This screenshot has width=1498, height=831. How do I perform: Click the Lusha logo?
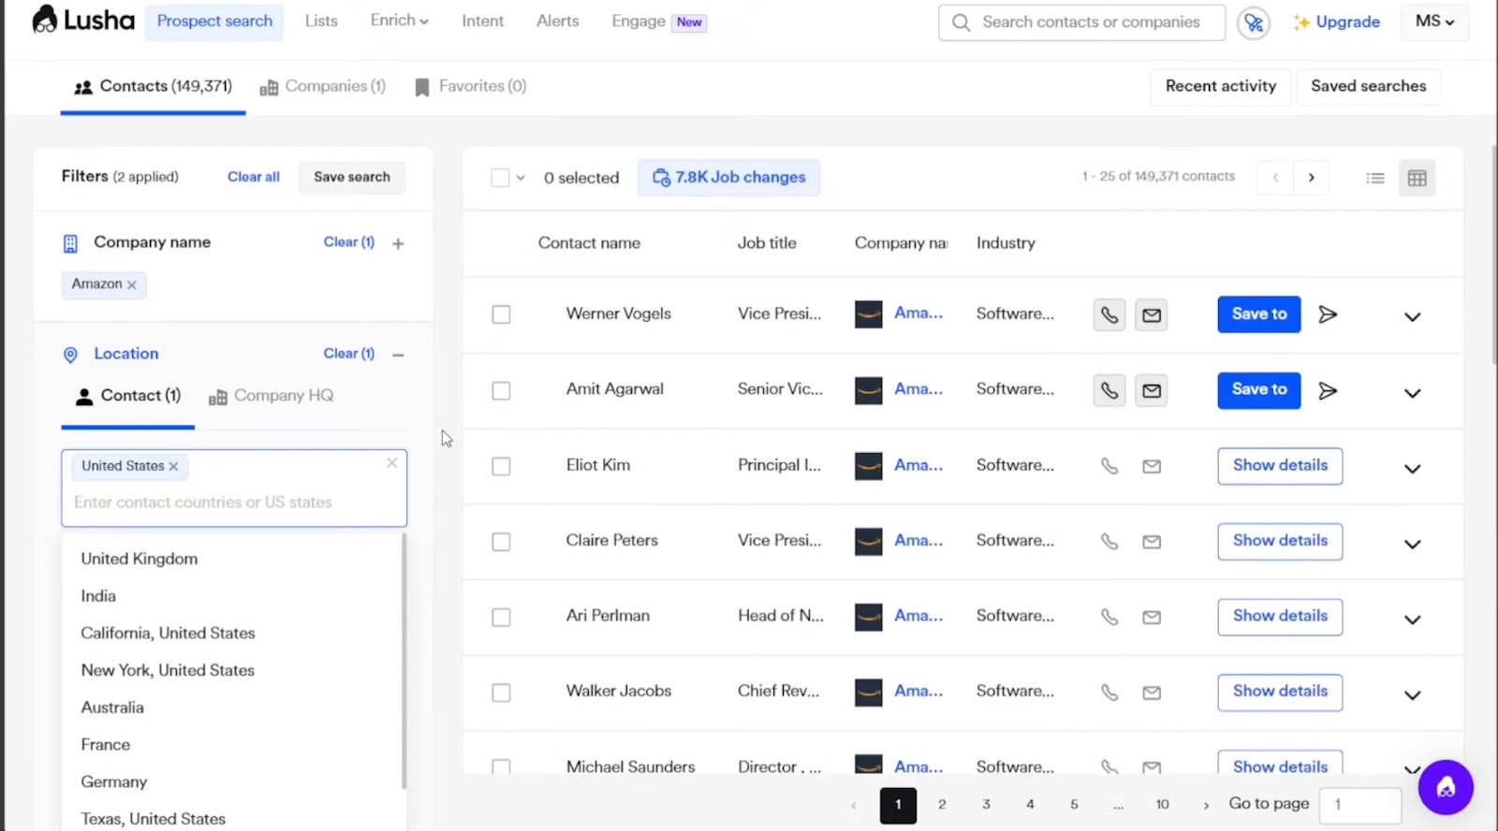[x=83, y=20]
